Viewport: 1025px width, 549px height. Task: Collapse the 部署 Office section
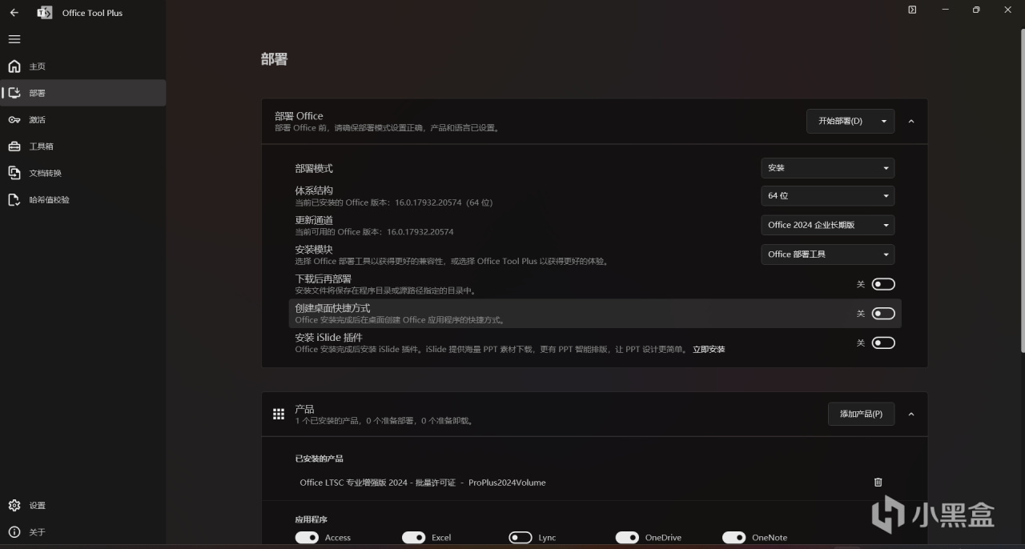[x=911, y=122]
